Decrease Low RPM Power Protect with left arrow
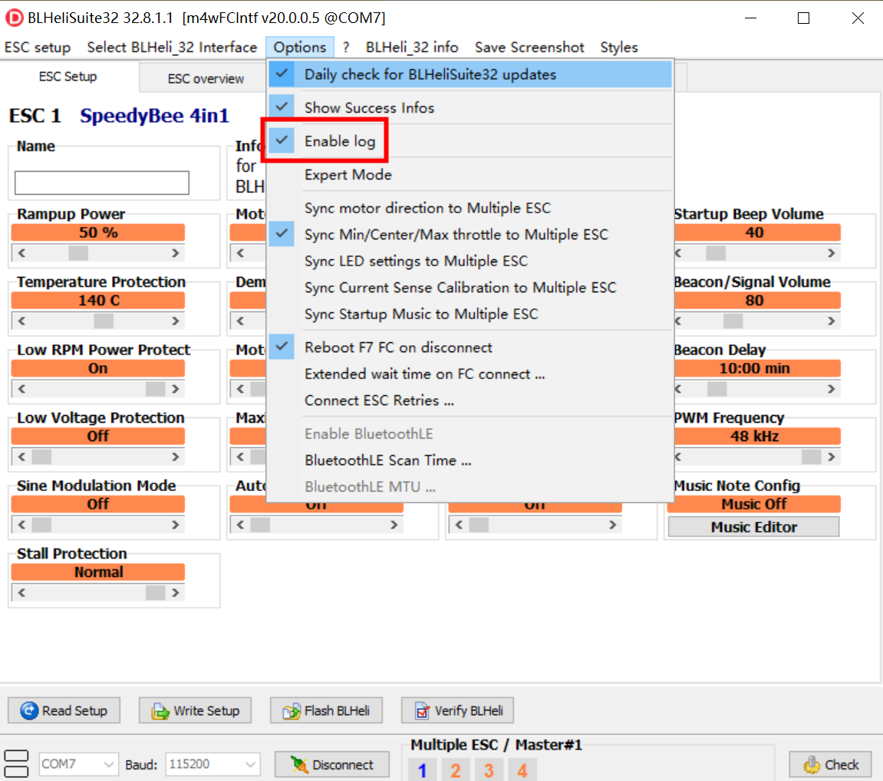The image size is (883, 781). click(x=21, y=389)
